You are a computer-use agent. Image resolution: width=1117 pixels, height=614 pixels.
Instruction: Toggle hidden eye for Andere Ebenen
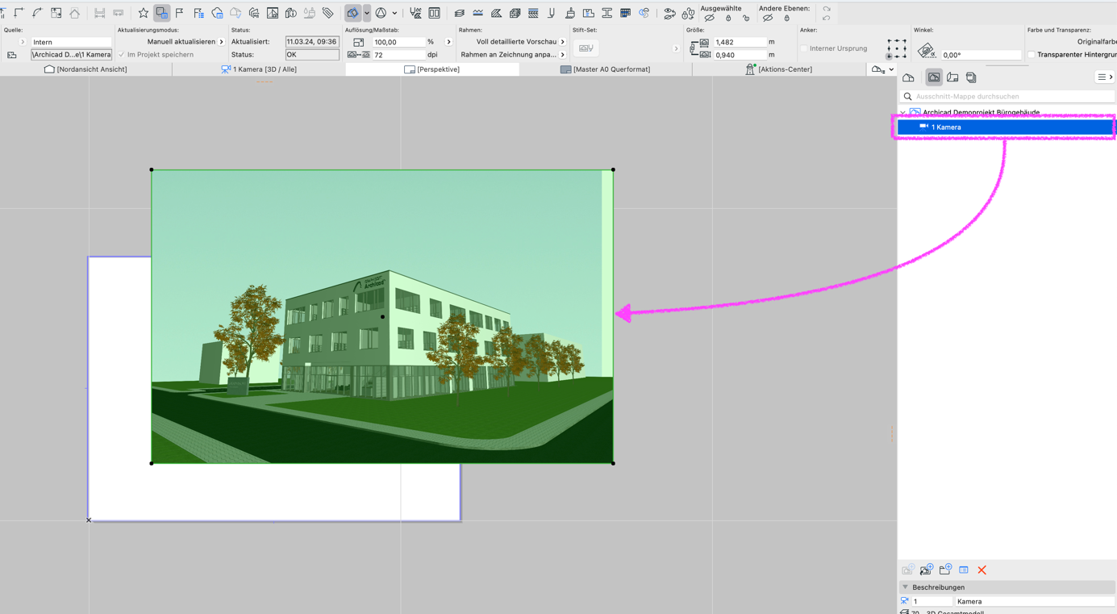(768, 18)
